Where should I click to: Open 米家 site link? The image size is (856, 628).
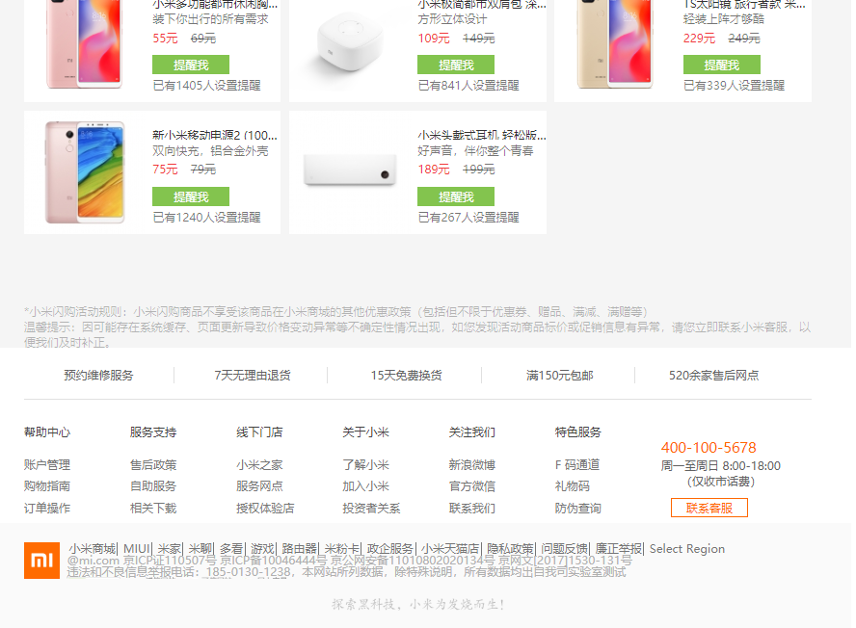pyautogui.click(x=170, y=548)
